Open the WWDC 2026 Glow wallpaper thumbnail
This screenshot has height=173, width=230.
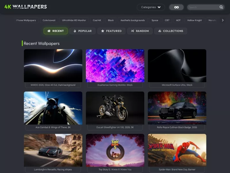pyautogui.click(x=53, y=66)
